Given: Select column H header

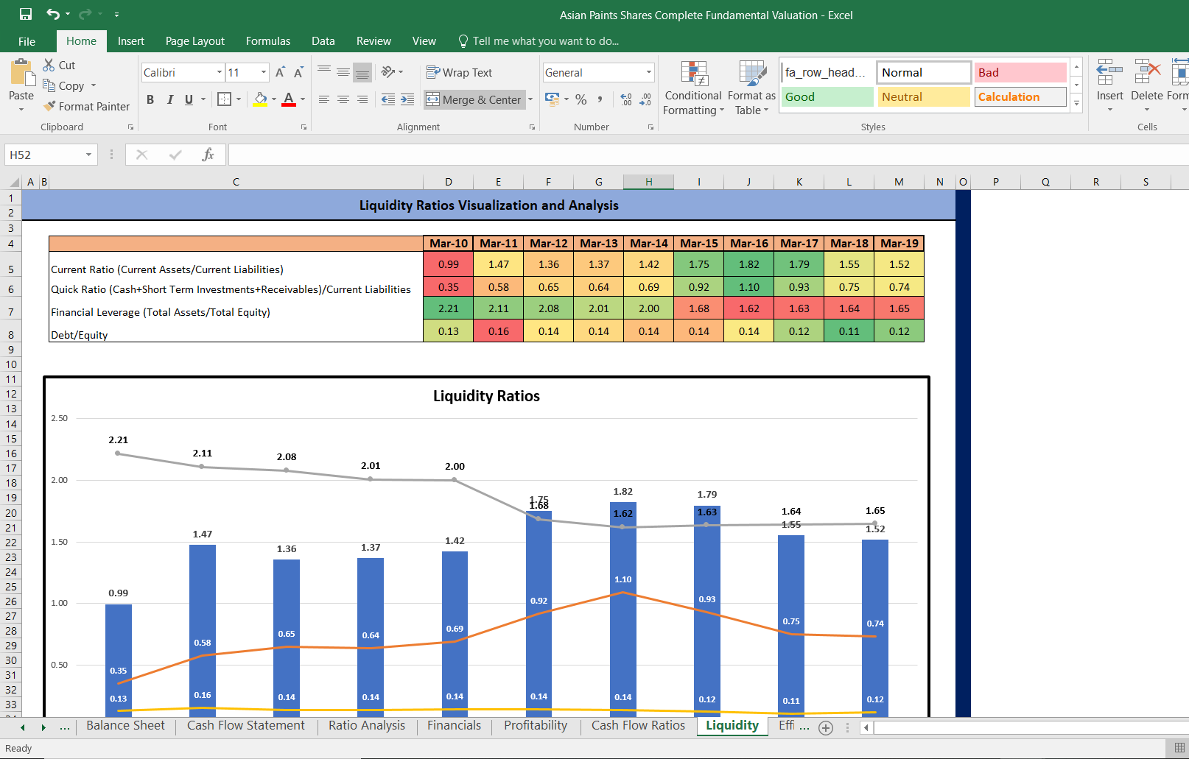Looking at the screenshot, I should click(x=649, y=182).
